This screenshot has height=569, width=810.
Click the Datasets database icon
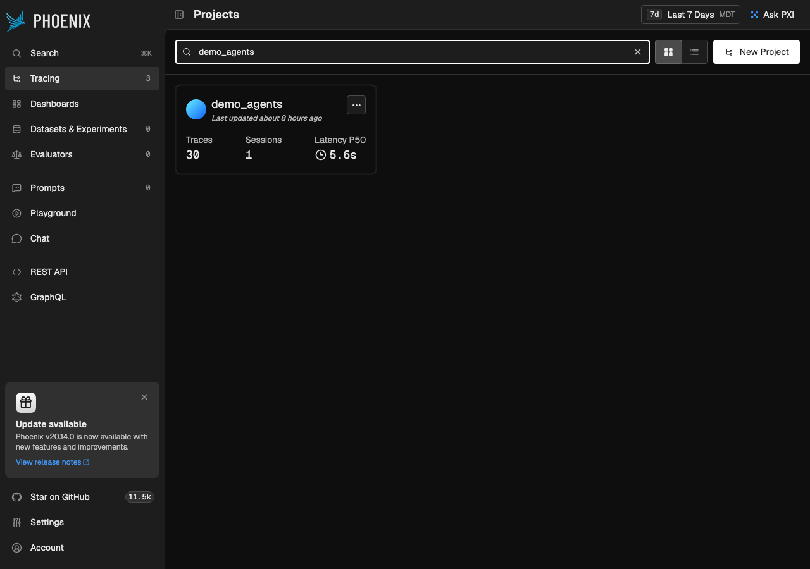17,129
